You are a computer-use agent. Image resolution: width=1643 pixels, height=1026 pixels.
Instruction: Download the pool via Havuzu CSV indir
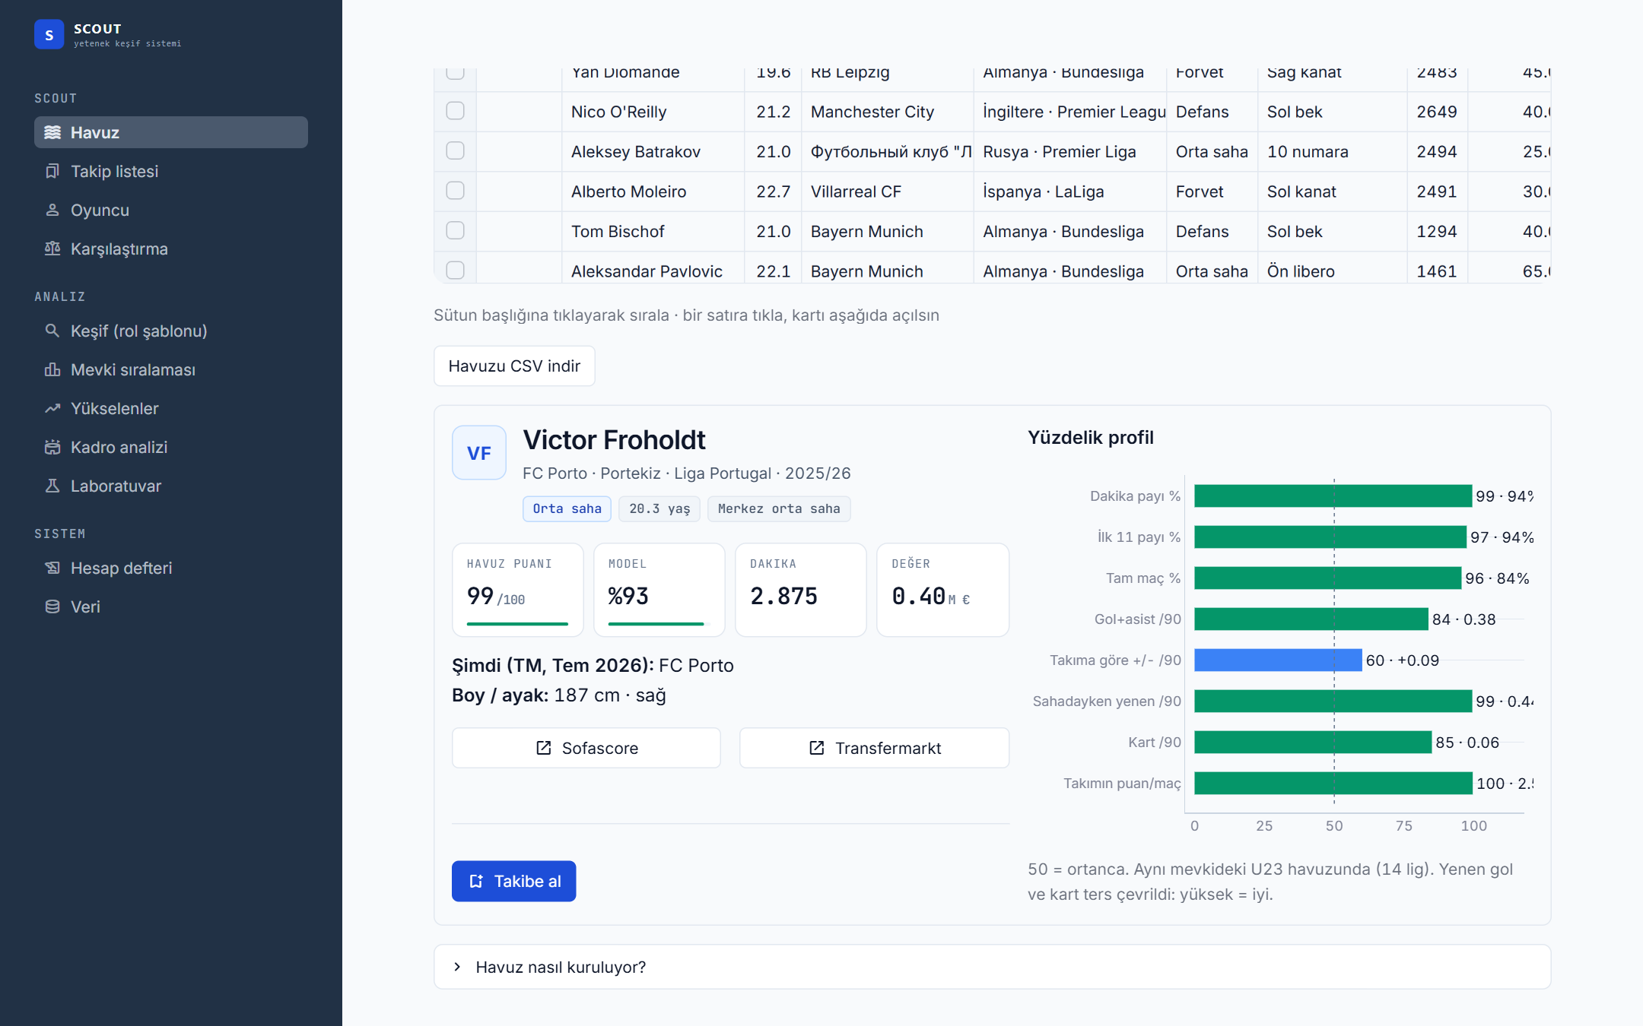(x=514, y=366)
